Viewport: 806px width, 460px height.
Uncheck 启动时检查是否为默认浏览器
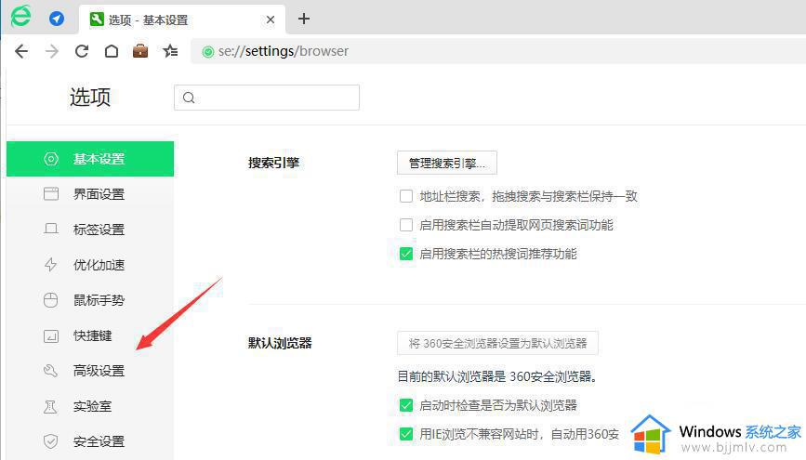(406, 405)
